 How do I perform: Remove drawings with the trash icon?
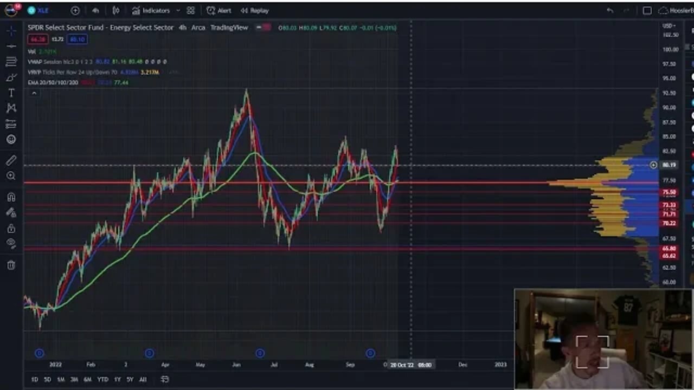point(11,265)
